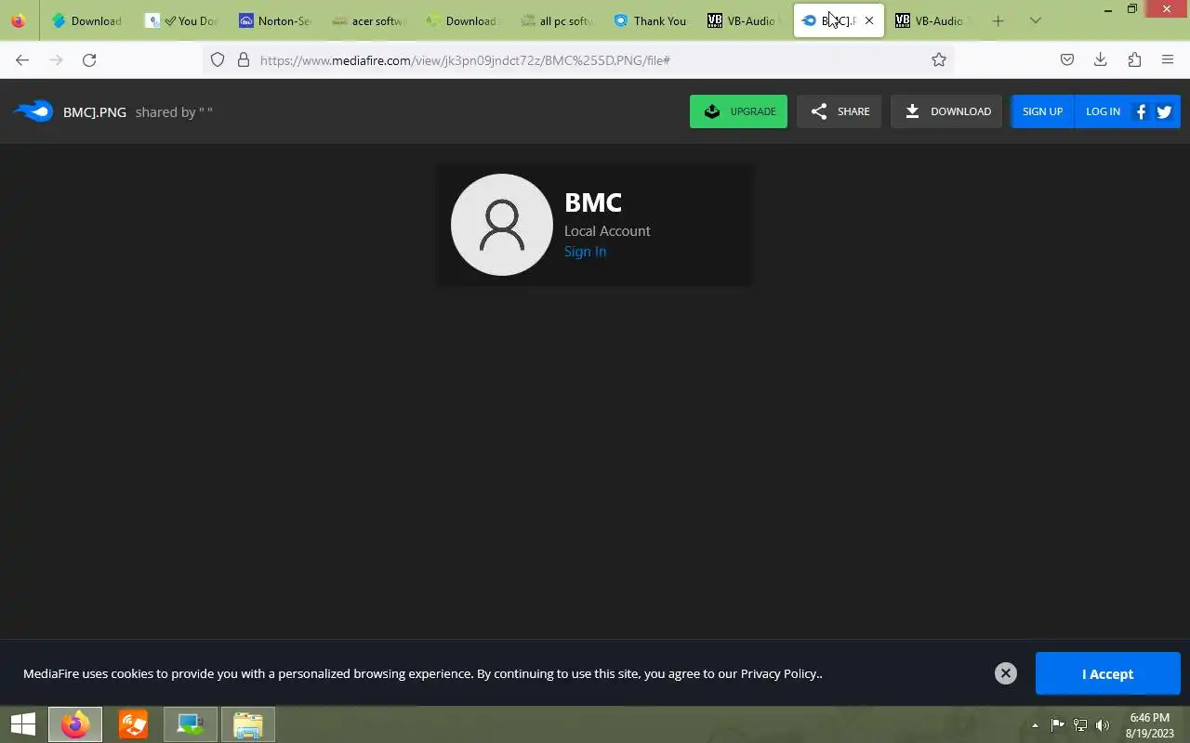Accept cookies with I Accept button
Image resolution: width=1190 pixels, height=743 pixels.
coord(1107,673)
